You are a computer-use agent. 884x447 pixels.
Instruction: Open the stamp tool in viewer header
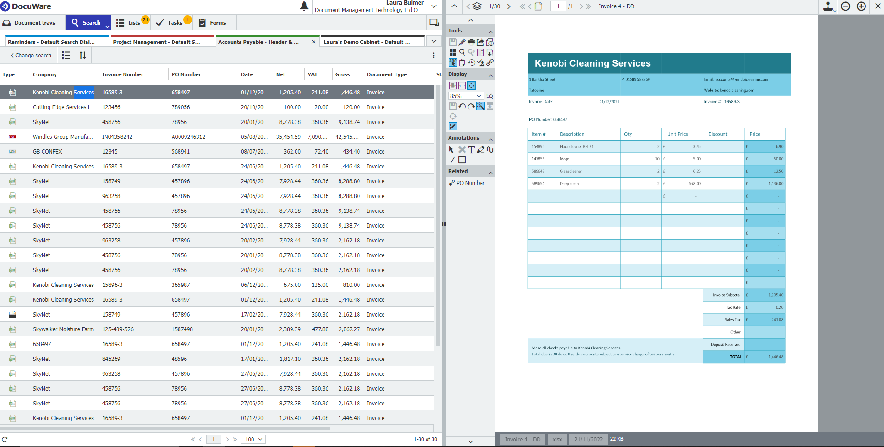pyautogui.click(x=828, y=6)
